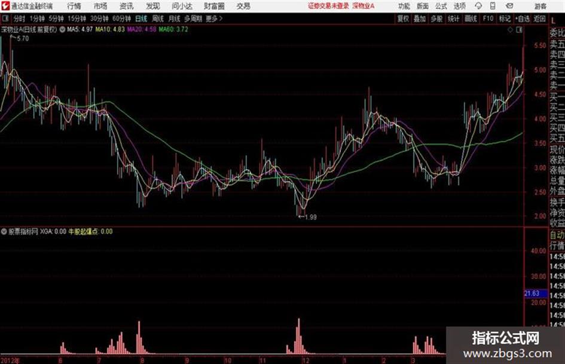This screenshot has width=565, height=364.
Task: Switch to the 1分钟 period tab
Action: click(37, 19)
